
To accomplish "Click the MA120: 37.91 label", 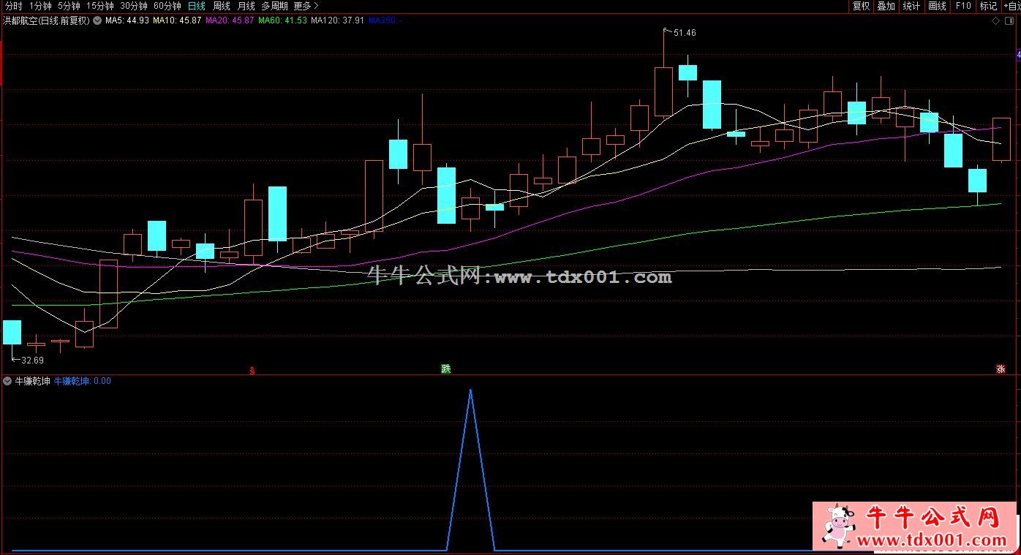I will point(338,20).
